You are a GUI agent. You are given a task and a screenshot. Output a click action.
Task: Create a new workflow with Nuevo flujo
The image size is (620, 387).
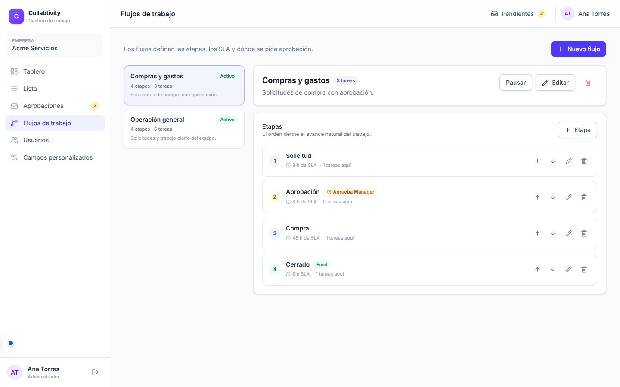point(579,49)
